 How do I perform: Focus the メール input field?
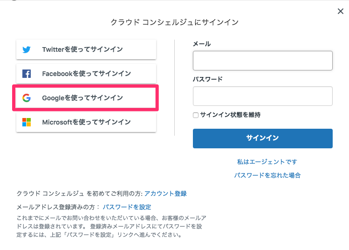[x=263, y=61]
